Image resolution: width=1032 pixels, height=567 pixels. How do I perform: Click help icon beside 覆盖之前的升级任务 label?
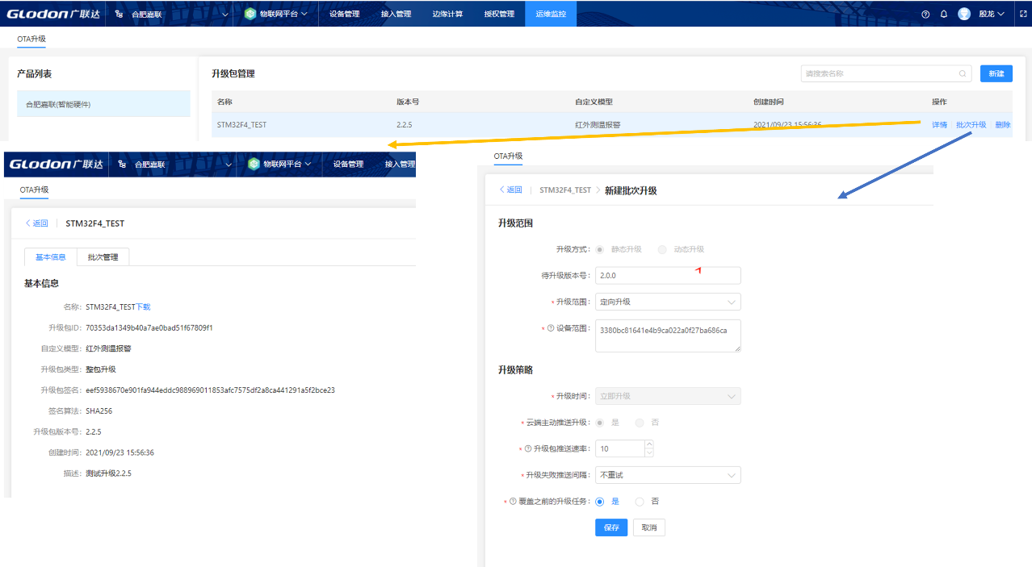point(513,502)
